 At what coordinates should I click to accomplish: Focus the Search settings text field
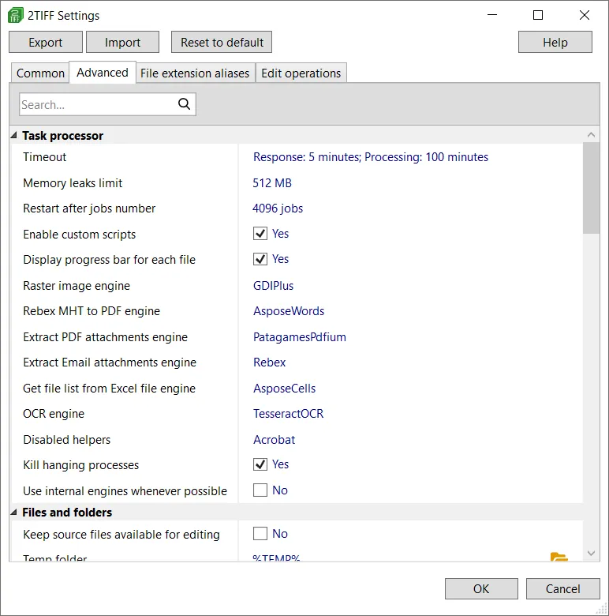click(x=95, y=104)
